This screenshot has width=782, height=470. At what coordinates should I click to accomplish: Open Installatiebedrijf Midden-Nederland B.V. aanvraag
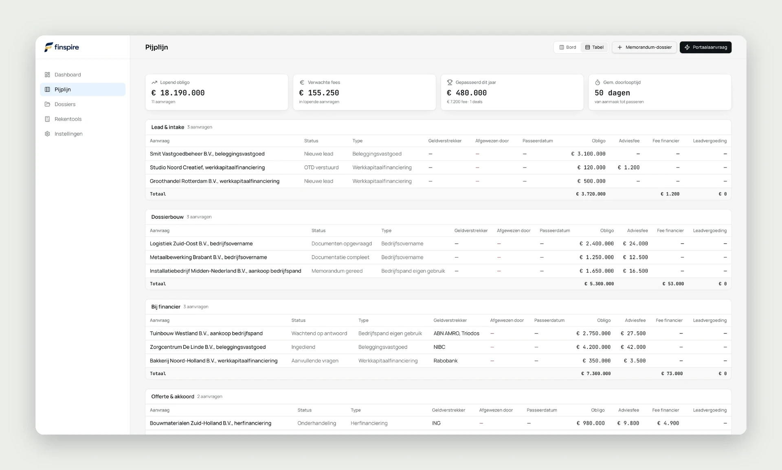[x=438, y=271]
